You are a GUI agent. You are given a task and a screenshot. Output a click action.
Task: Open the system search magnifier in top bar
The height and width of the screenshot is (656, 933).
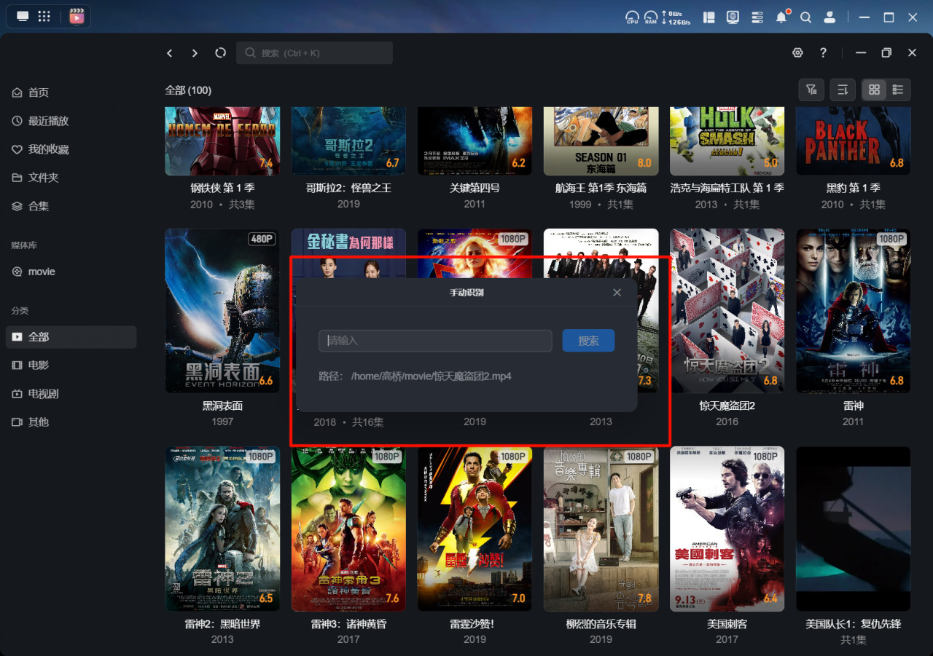click(x=805, y=17)
